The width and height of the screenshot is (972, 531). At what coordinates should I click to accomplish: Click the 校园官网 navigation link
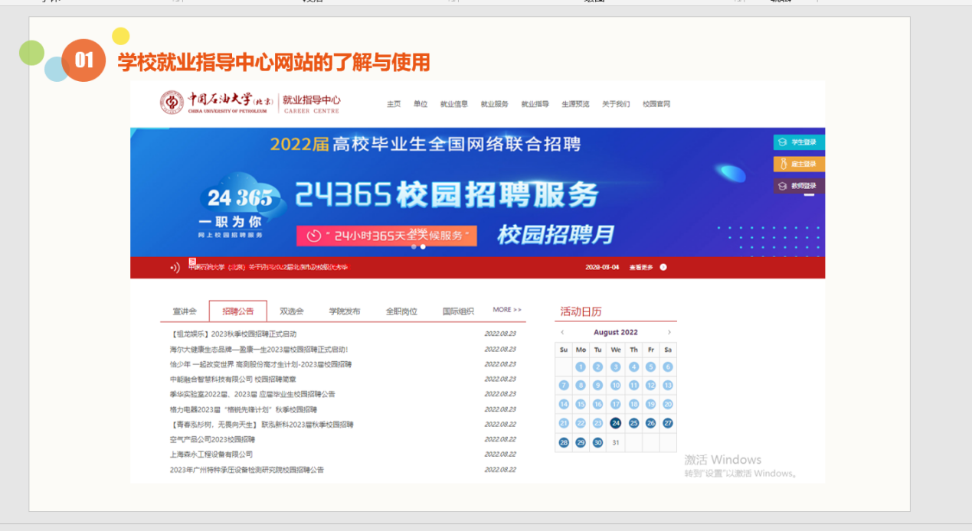click(656, 104)
